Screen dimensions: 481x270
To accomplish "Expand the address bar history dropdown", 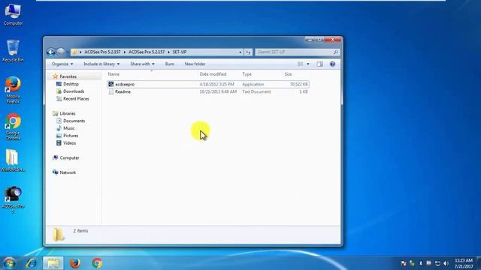I will tap(240, 52).
